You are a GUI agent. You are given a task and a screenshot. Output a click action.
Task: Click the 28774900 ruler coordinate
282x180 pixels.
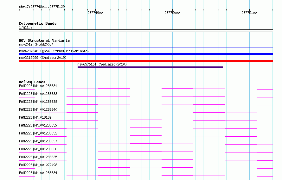95,13
